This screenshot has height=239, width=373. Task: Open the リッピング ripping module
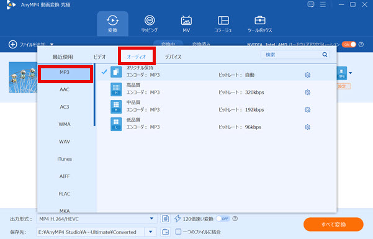click(x=150, y=24)
